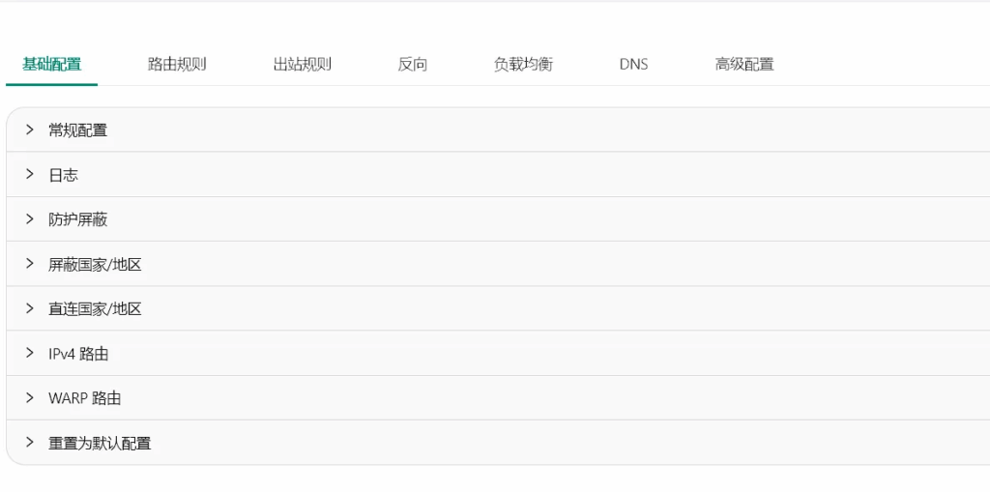Click the chevron arrow beside 屏蔽国家/地区

(30, 264)
